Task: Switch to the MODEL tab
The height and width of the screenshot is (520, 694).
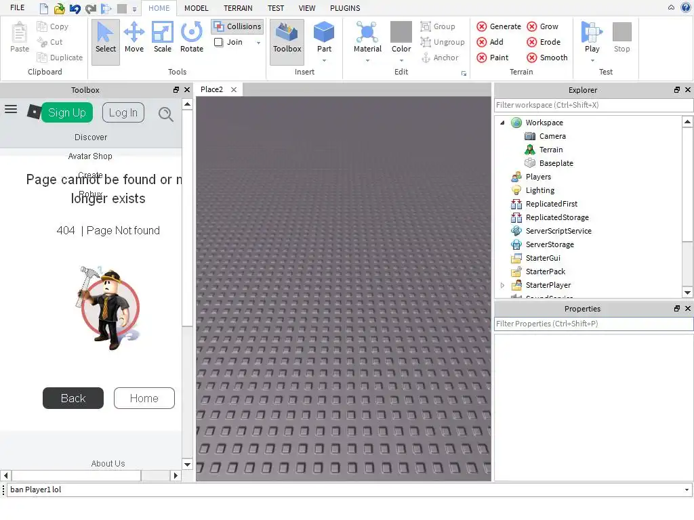Action: click(196, 8)
